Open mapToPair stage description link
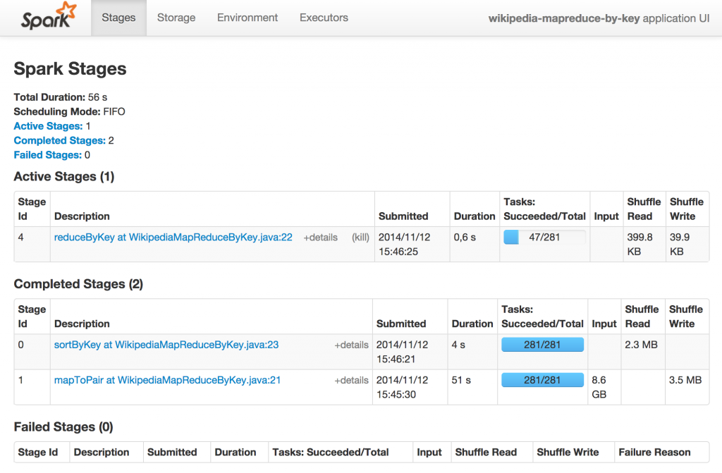The height and width of the screenshot is (473, 722). [x=168, y=380]
